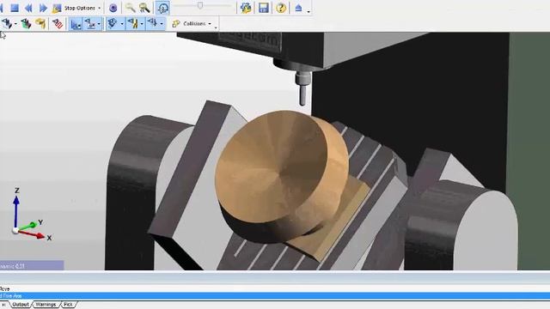Open the Collisions dropdown

[x=210, y=24]
